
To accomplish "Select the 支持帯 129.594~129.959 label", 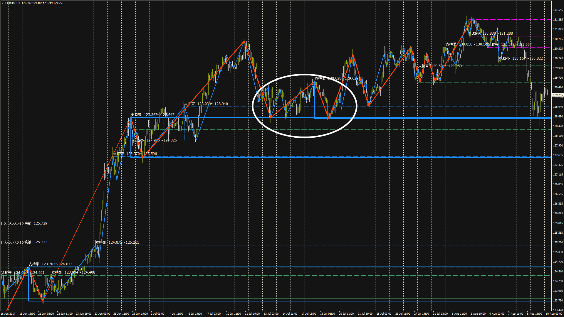I will [x=440, y=66].
